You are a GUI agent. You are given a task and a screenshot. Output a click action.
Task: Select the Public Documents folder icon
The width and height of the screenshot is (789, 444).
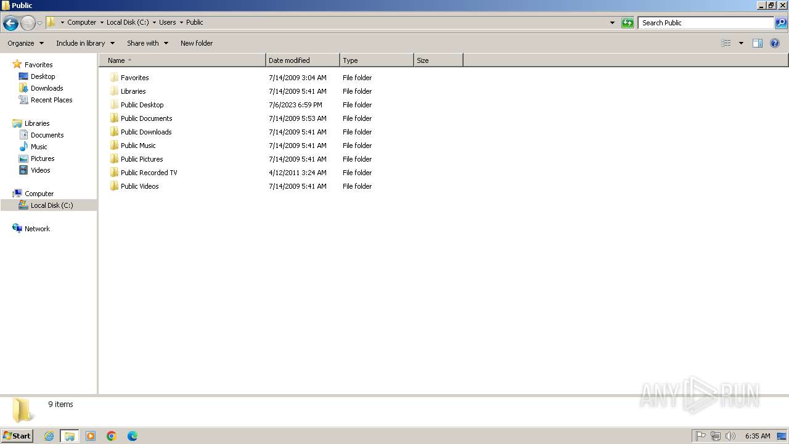[114, 118]
